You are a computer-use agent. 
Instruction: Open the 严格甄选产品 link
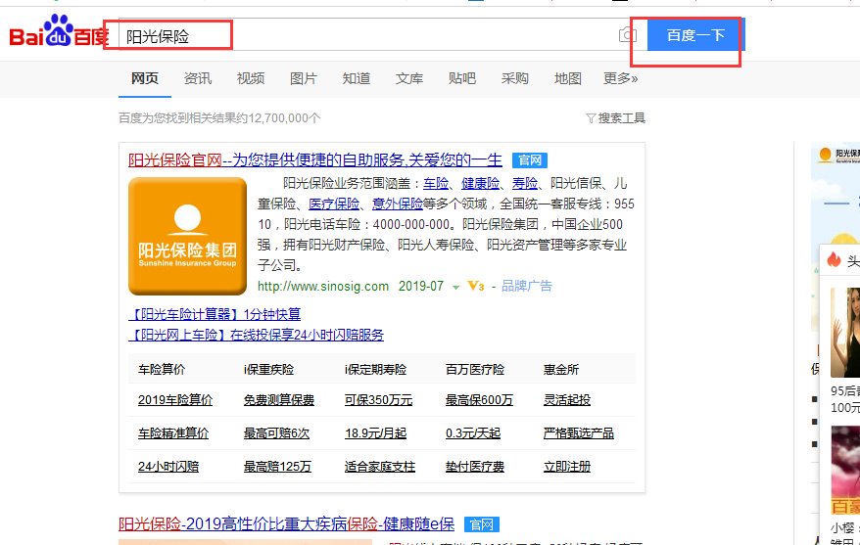[579, 433]
